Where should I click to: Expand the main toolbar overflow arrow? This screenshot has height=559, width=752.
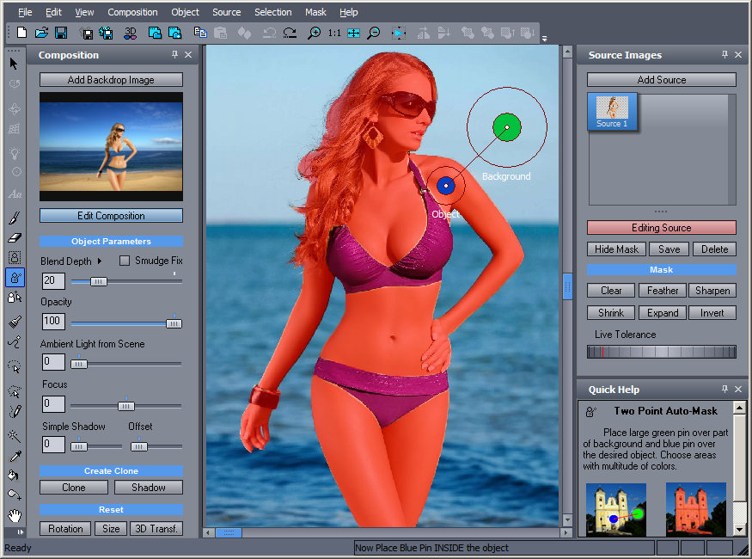coord(544,38)
